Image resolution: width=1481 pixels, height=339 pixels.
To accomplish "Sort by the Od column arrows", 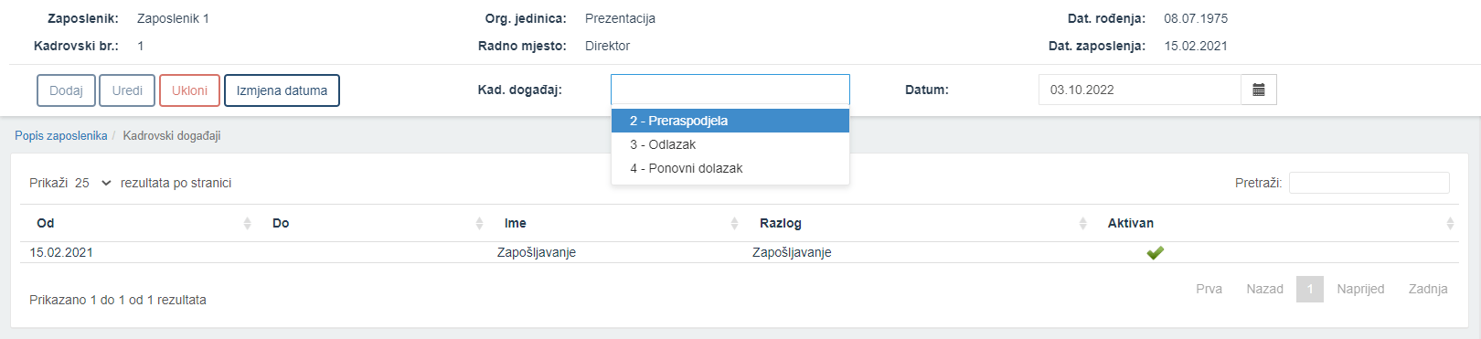I will (x=247, y=223).
